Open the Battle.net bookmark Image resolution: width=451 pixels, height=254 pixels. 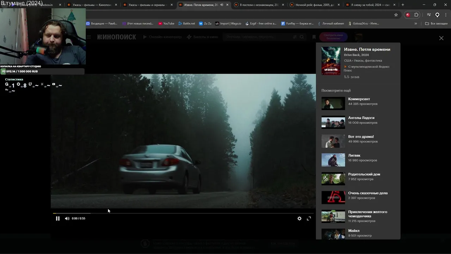pyautogui.click(x=186, y=24)
